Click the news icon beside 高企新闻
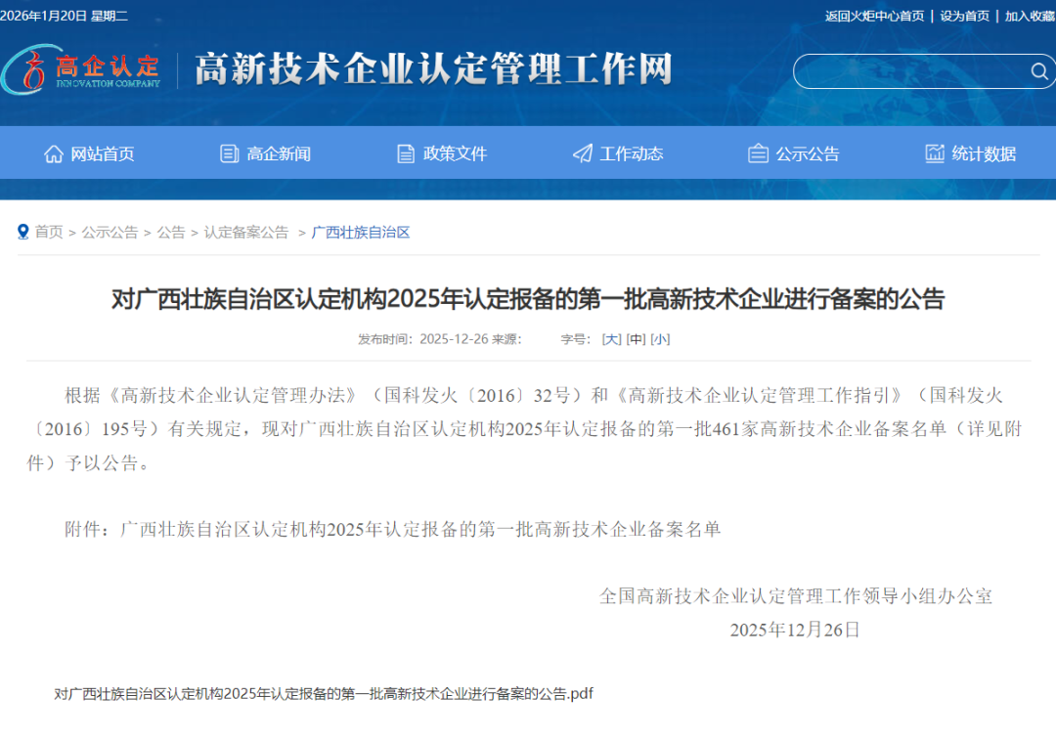The height and width of the screenshot is (740, 1056). pos(230,153)
